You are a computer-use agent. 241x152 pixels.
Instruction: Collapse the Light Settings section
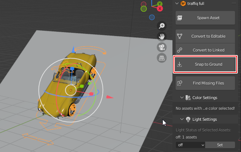[182, 119]
